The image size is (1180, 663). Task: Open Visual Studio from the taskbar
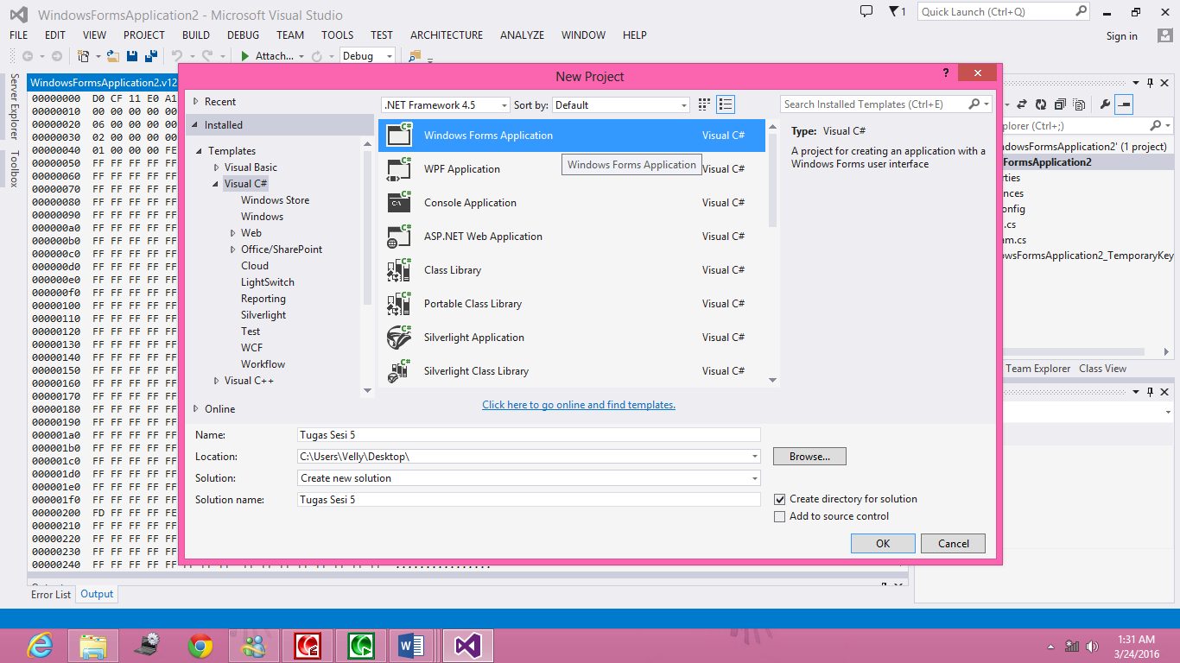(x=467, y=645)
